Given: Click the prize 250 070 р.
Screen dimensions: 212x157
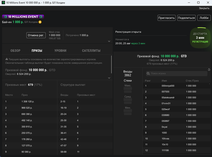Looking at the screenshot, I should tap(27, 133).
